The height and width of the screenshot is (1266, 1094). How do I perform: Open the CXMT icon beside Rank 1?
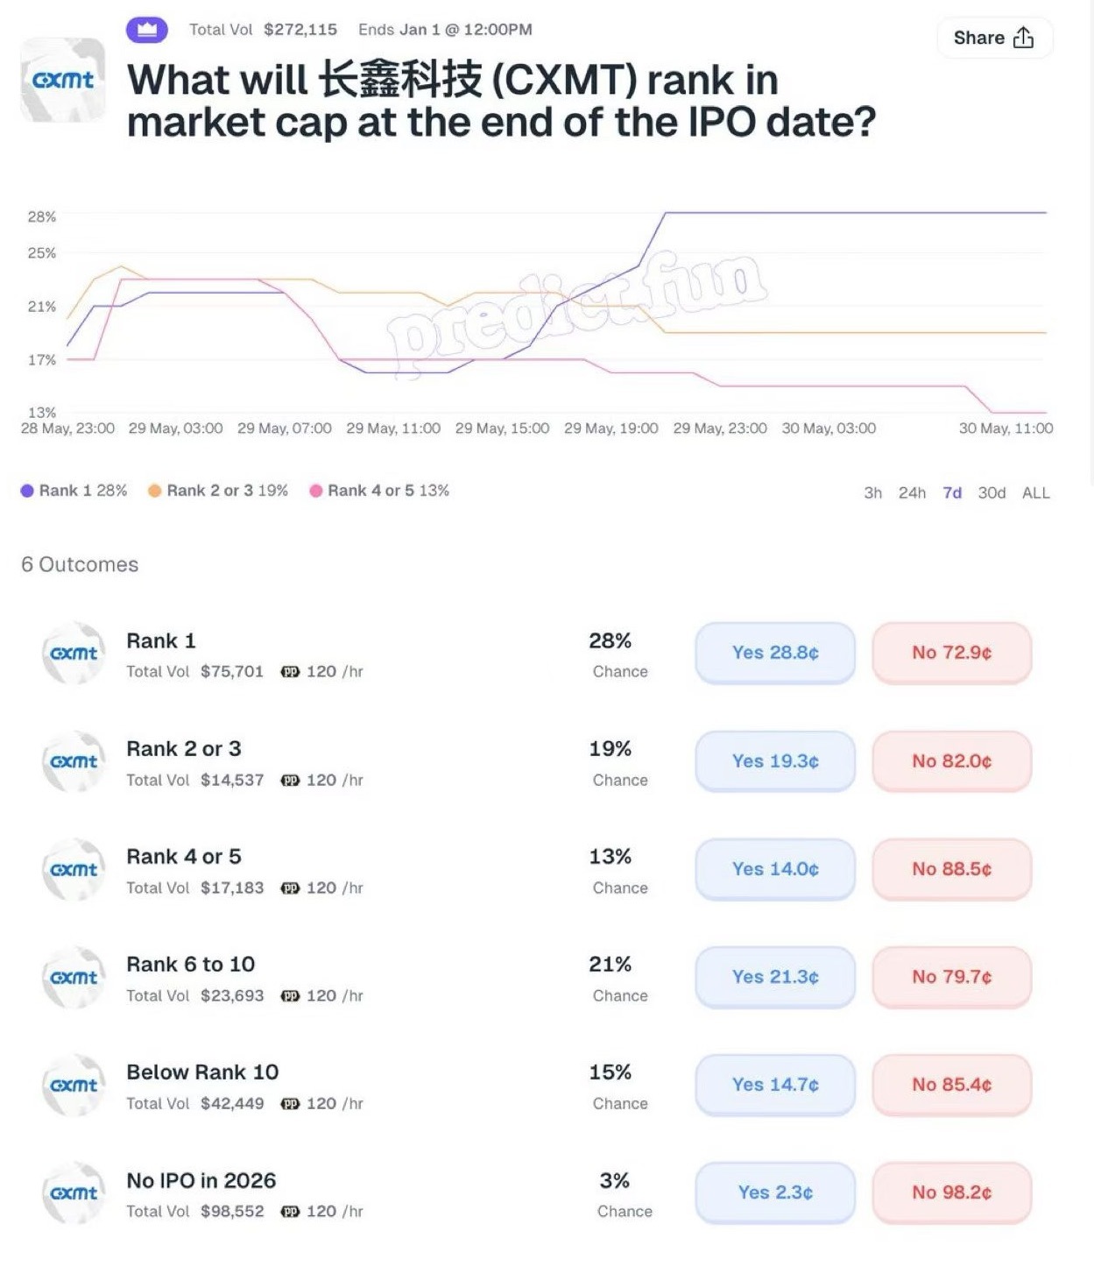click(x=74, y=654)
